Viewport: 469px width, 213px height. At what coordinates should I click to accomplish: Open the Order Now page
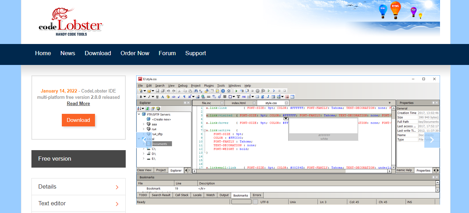[135, 53]
